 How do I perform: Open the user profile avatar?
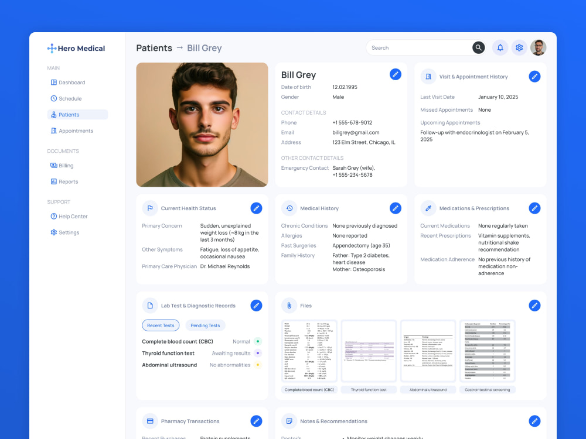pos(538,47)
